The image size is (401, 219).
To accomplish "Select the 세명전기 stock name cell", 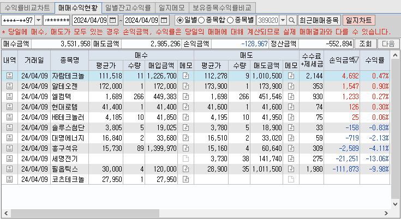I will pyautogui.click(x=70, y=159).
